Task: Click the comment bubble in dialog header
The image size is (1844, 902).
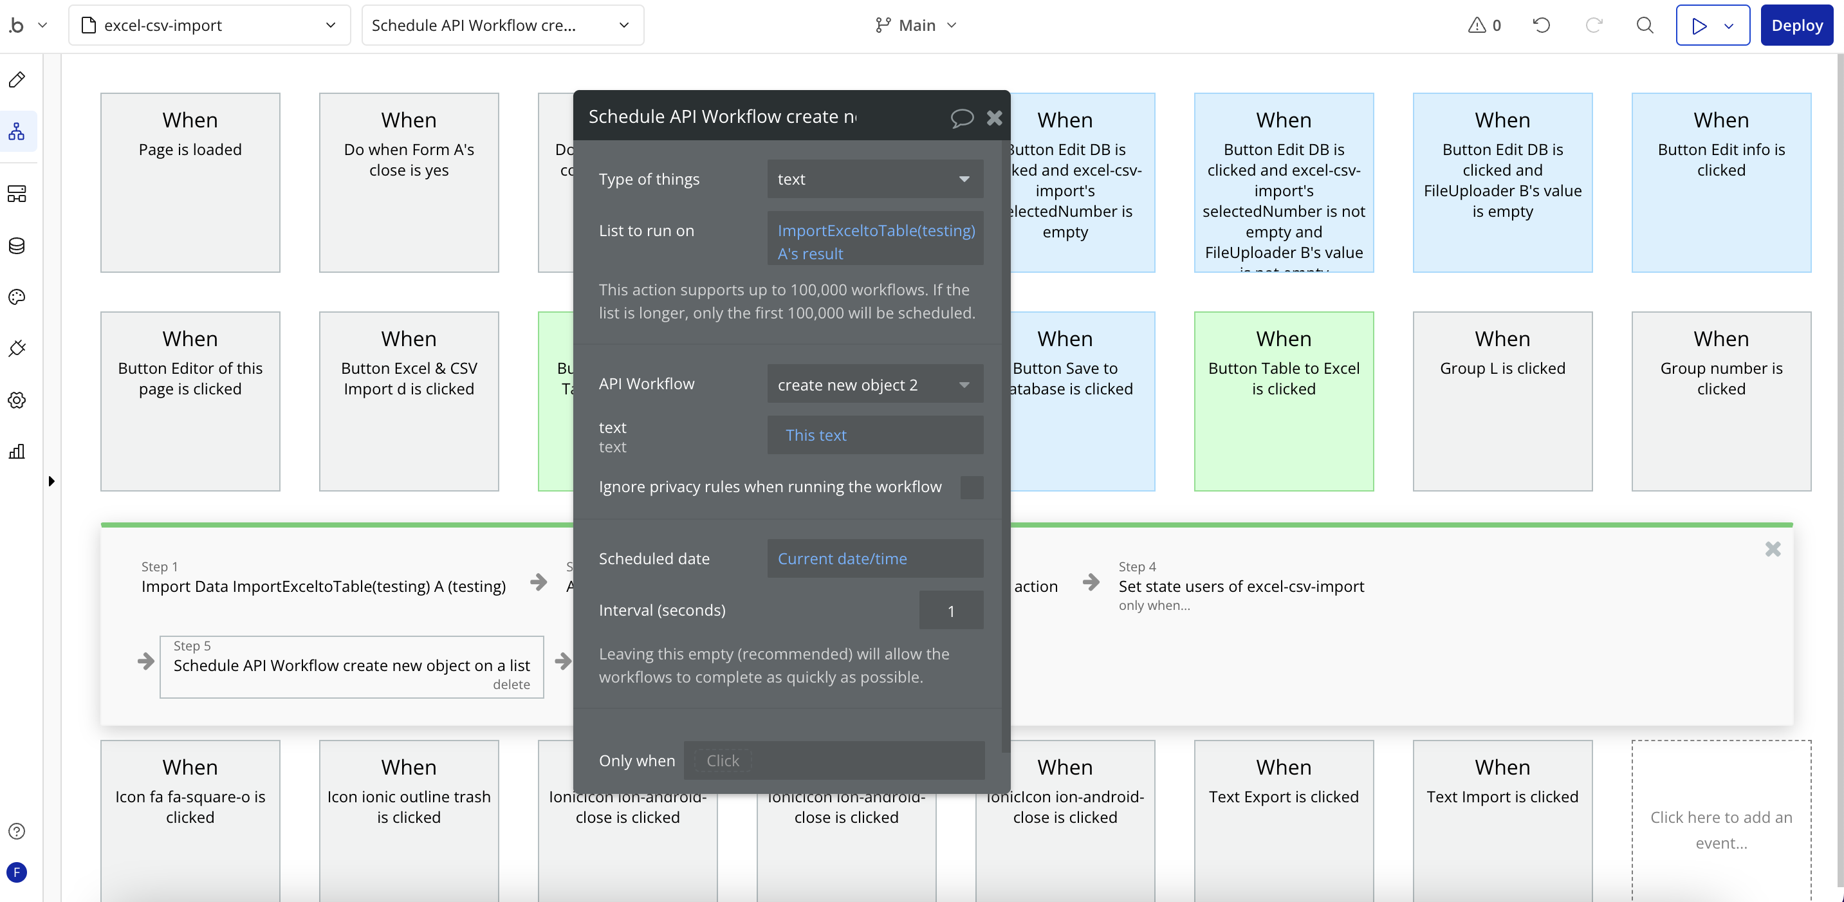Action: pos(961,117)
